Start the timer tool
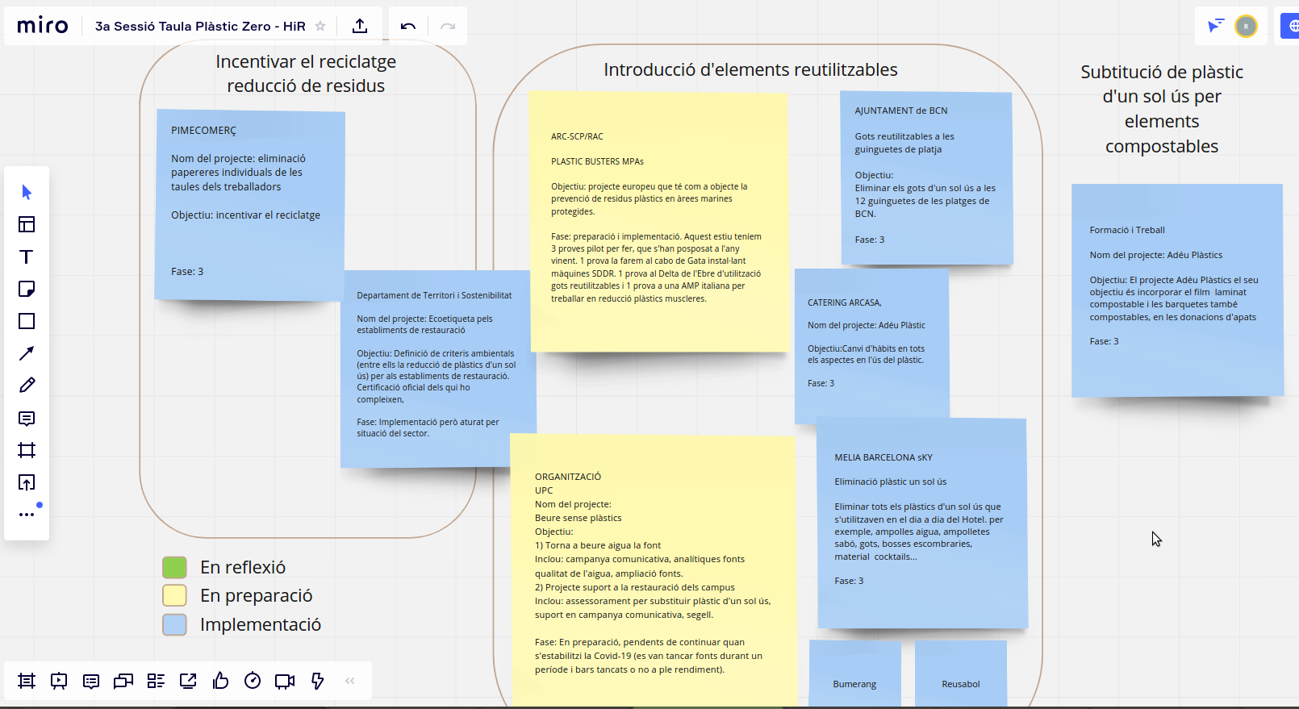 pyautogui.click(x=253, y=681)
